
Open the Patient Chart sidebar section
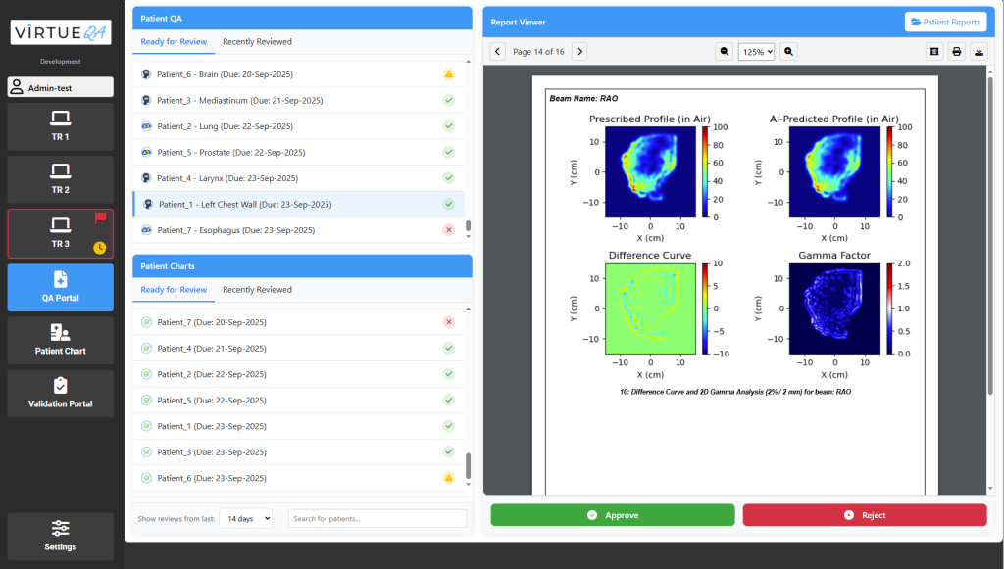(61, 340)
